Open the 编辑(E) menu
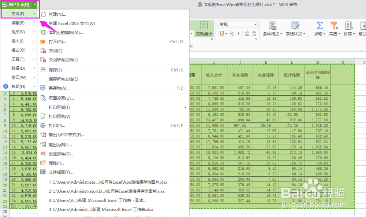Screen dimensions: 366x217 pos(19,23)
